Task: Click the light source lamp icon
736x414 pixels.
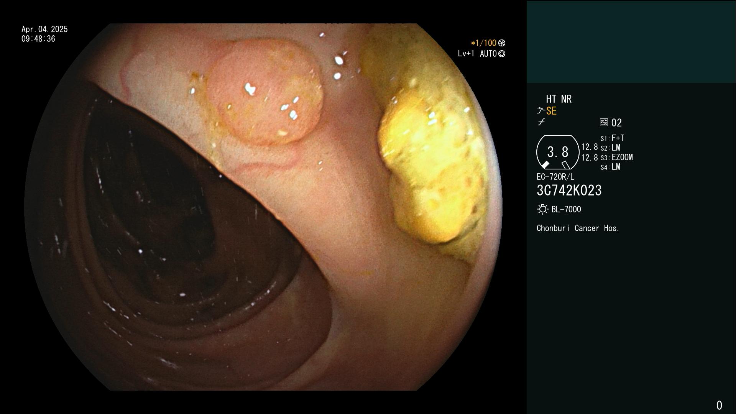Action: click(x=542, y=209)
